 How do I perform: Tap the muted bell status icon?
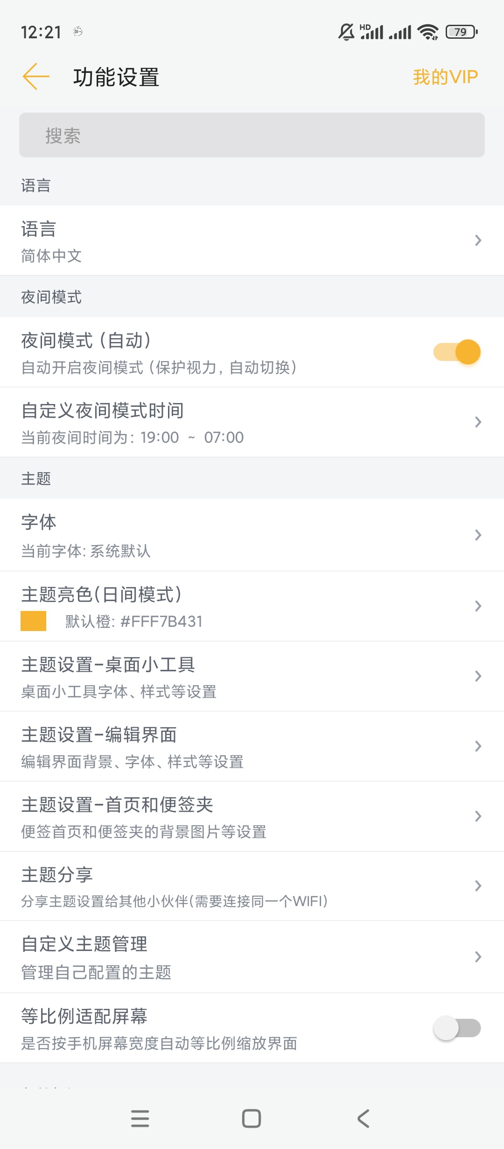click(346, 32)
